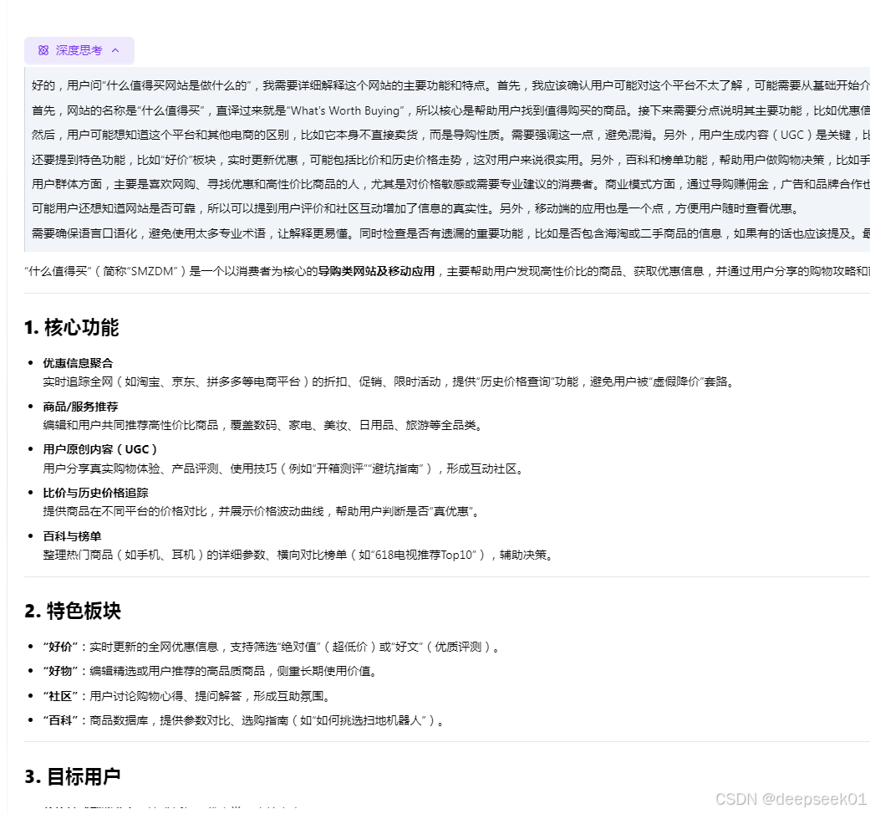Click the description starting 编辑和用户共同推荐
This screenshot has height=814, width=870.
click(263, 425)
